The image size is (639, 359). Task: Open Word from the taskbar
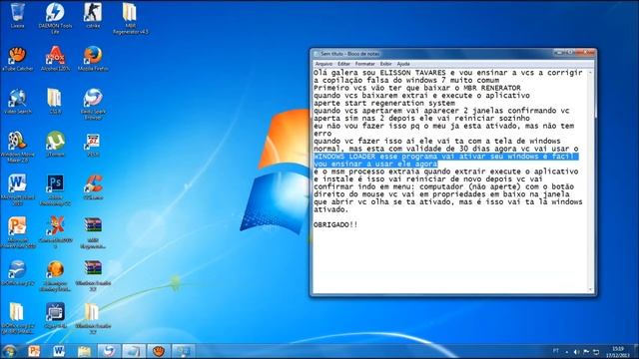coord(59,351)
